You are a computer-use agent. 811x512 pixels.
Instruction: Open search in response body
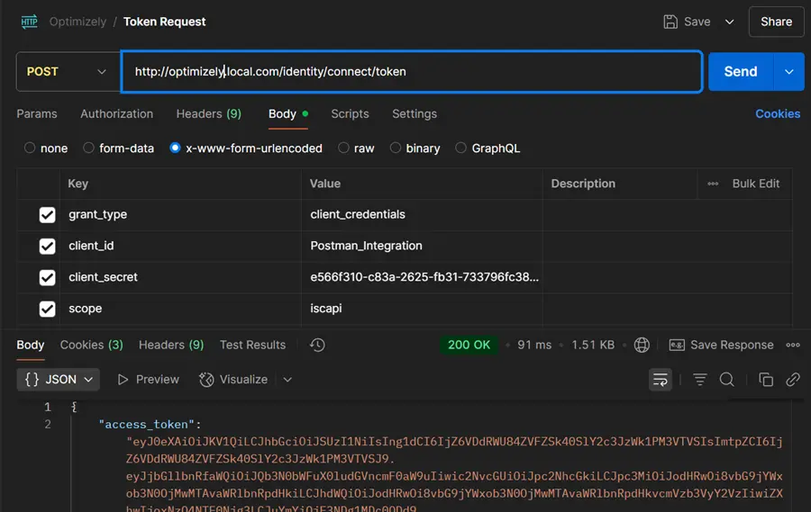click(726, 380)
